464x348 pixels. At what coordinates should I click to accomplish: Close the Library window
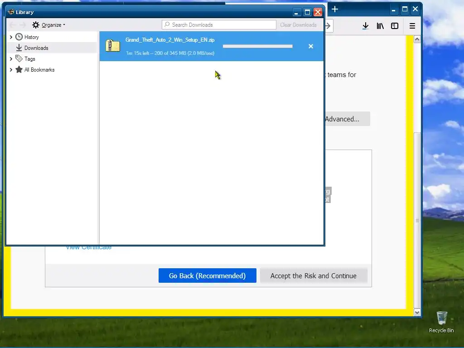click(318, 12)
